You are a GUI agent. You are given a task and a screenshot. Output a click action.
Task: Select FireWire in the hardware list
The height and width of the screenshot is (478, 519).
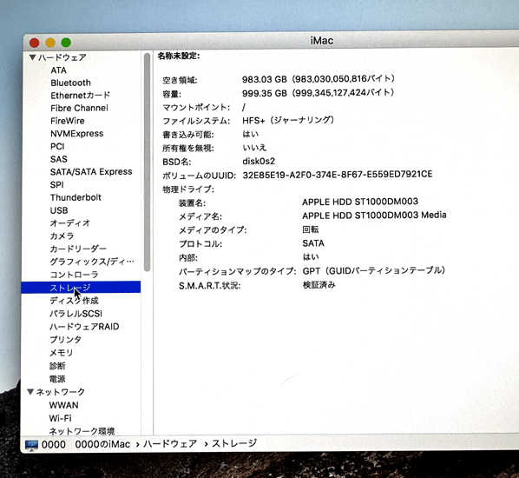coord(67,121)
